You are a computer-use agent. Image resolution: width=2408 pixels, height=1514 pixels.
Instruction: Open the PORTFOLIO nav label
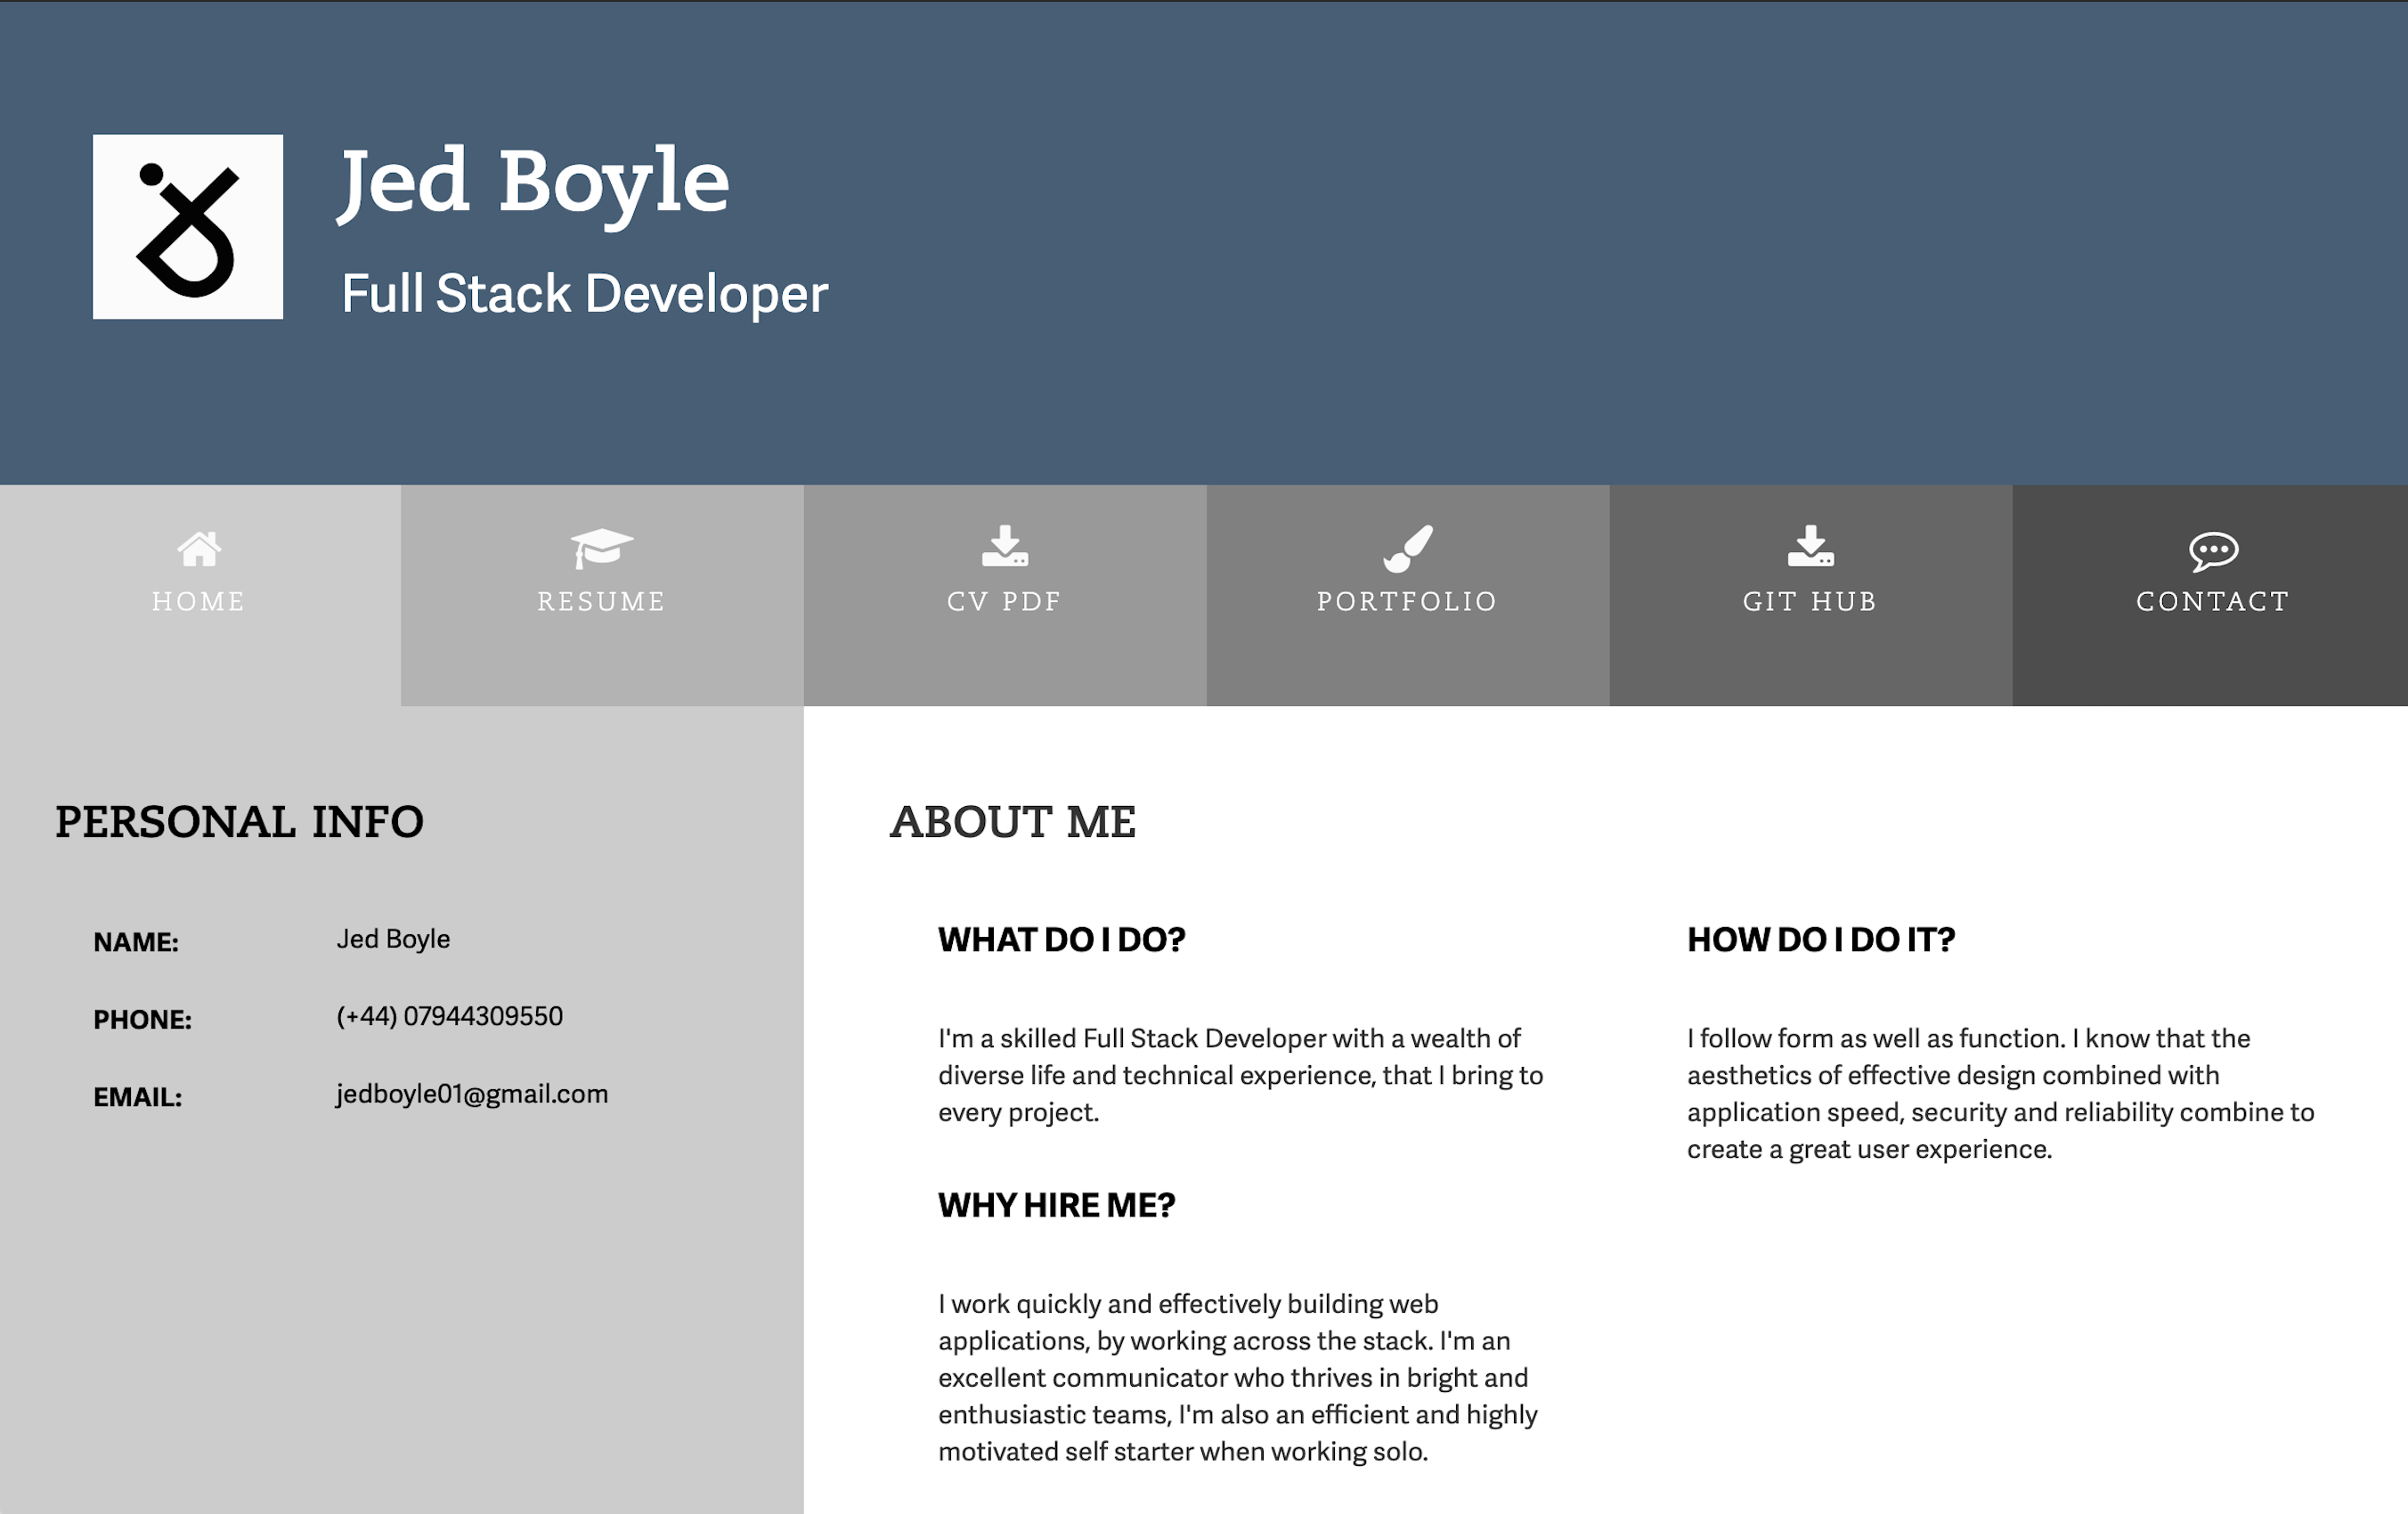point(1407,601)
